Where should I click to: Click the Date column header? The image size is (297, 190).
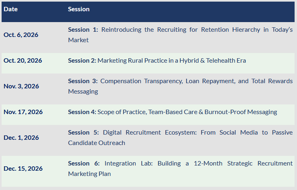10,9
